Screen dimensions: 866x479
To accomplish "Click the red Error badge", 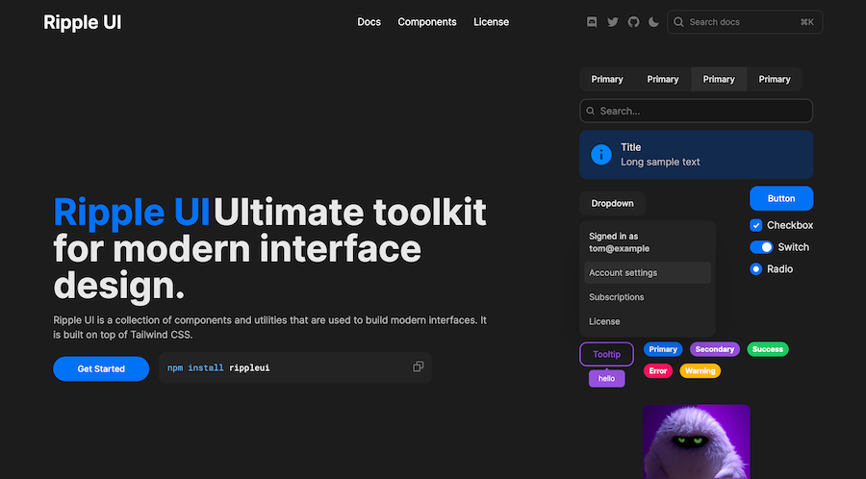I will click(x=658, y=371).
